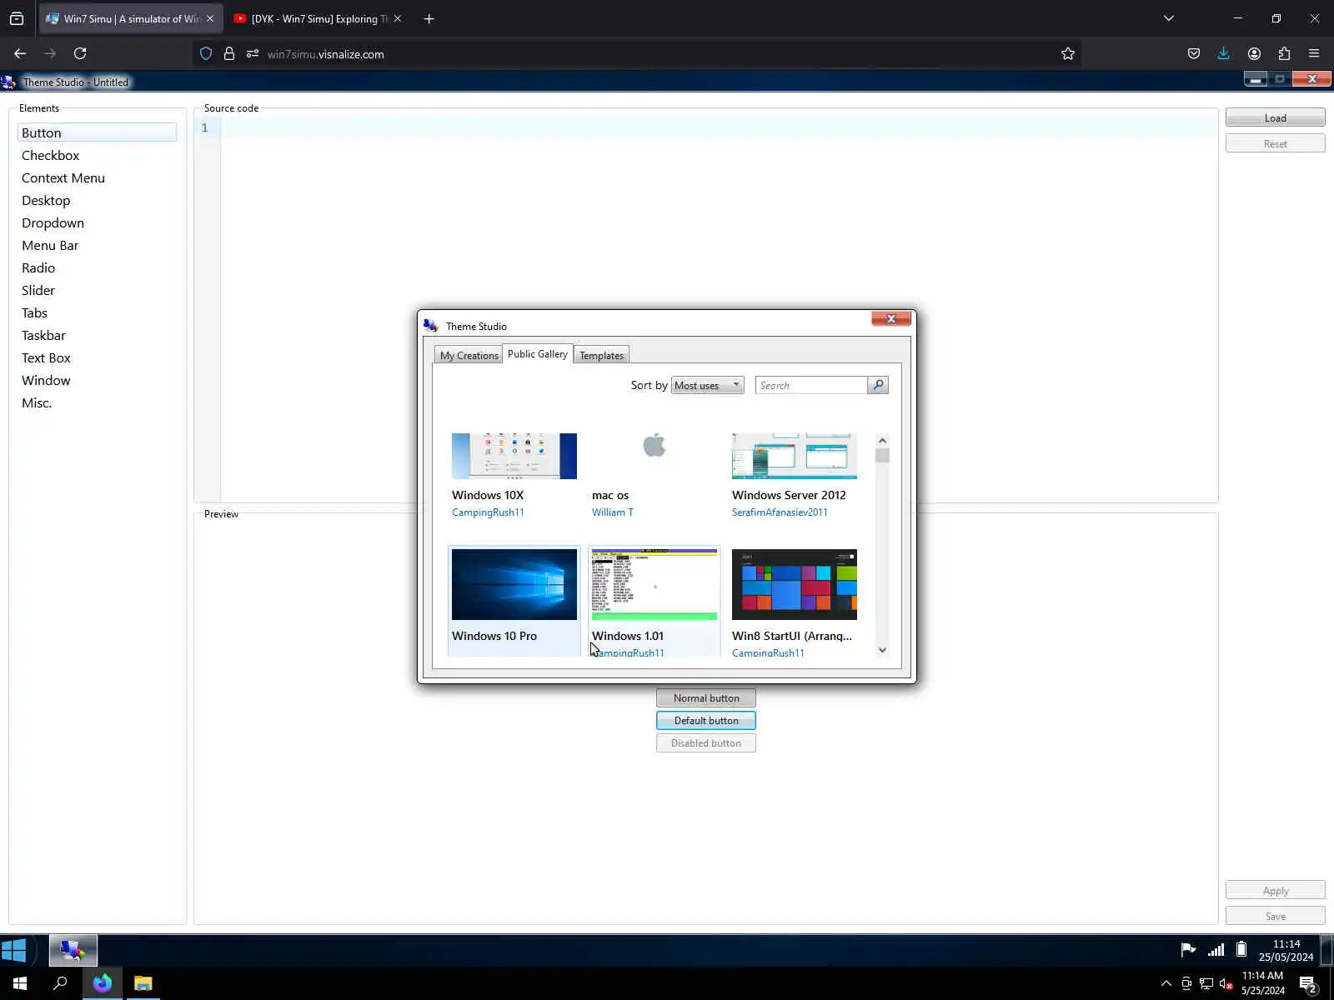Click the source code editor line 1
Screen dimensions: 1334x1000
pyautogui.click(x=719, y=127)
